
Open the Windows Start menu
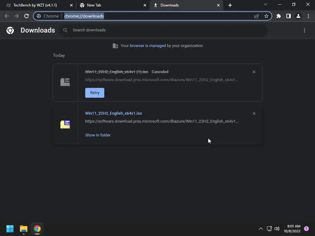pos(10,229)
